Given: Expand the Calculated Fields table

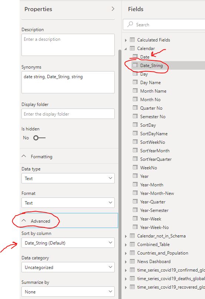Looking at the screenshot, I should 126,40.
